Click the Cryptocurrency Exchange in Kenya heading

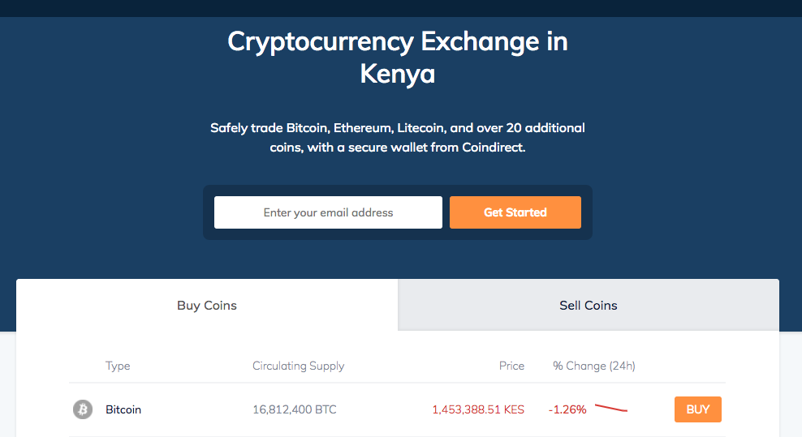[398, 58]
